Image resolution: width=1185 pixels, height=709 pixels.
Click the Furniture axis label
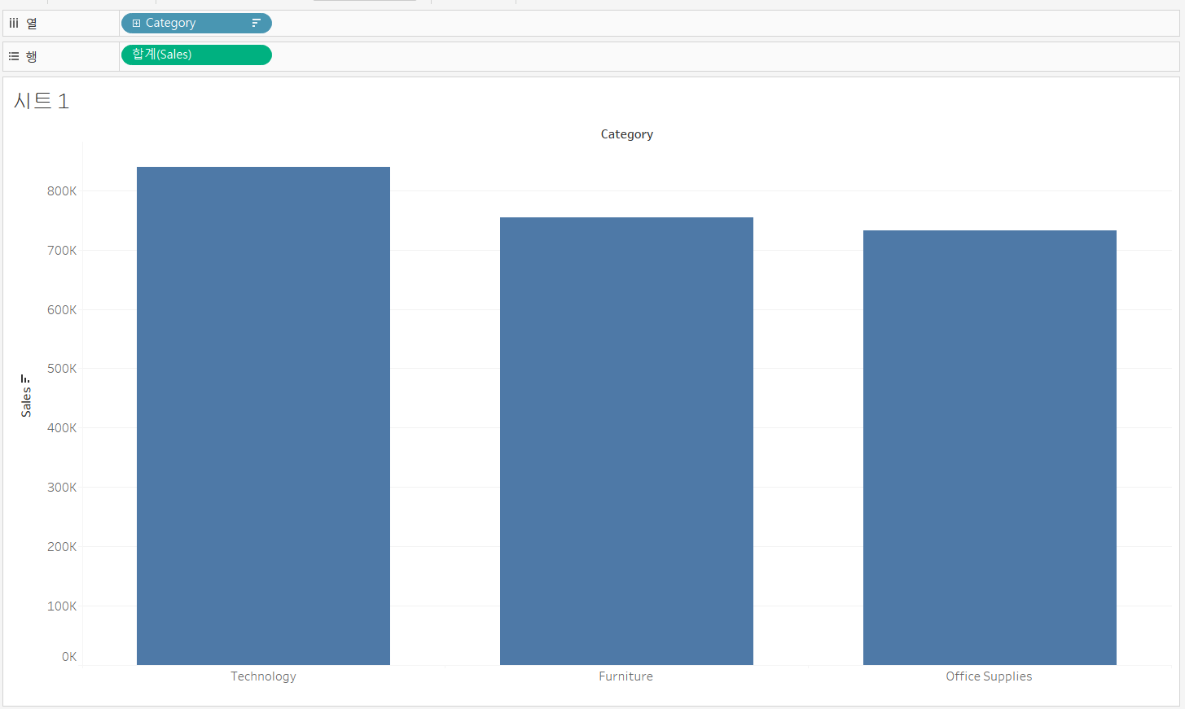[626, 676]
